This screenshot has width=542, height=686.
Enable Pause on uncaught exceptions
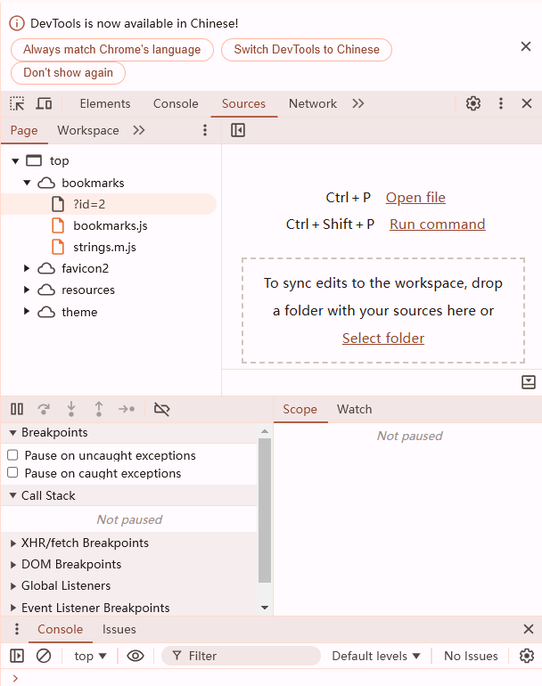point(12,455)
